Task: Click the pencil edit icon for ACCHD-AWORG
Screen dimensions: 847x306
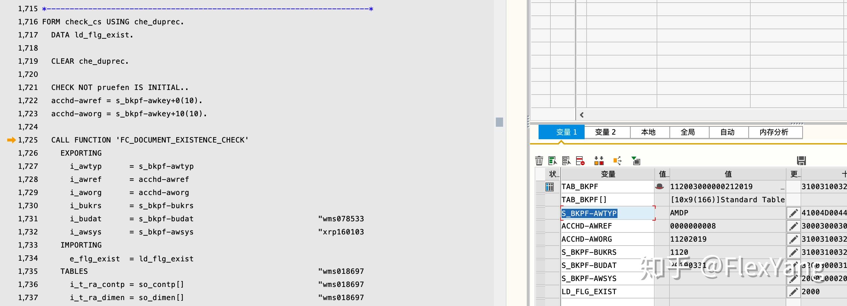Action: point(793,239)
